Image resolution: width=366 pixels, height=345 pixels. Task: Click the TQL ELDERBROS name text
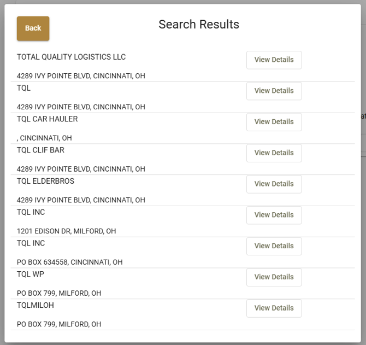coord(45,182)
